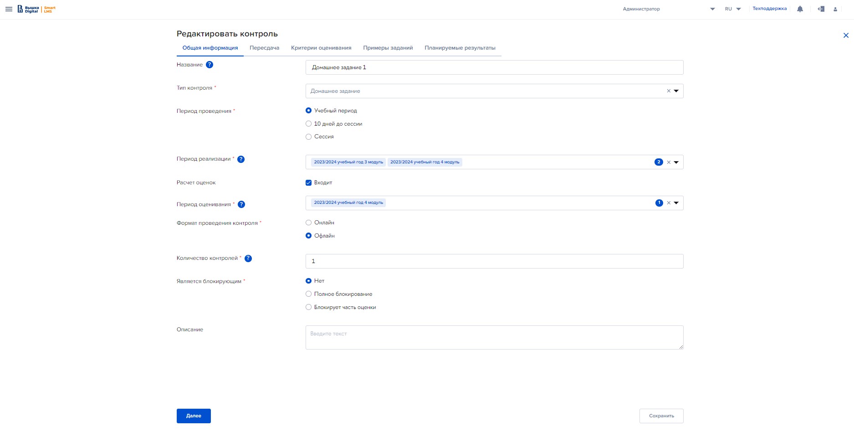Click help icon next to Период оценивания
Image resolution: width=854 pixels, height=431 pixels.
(241, 204)
